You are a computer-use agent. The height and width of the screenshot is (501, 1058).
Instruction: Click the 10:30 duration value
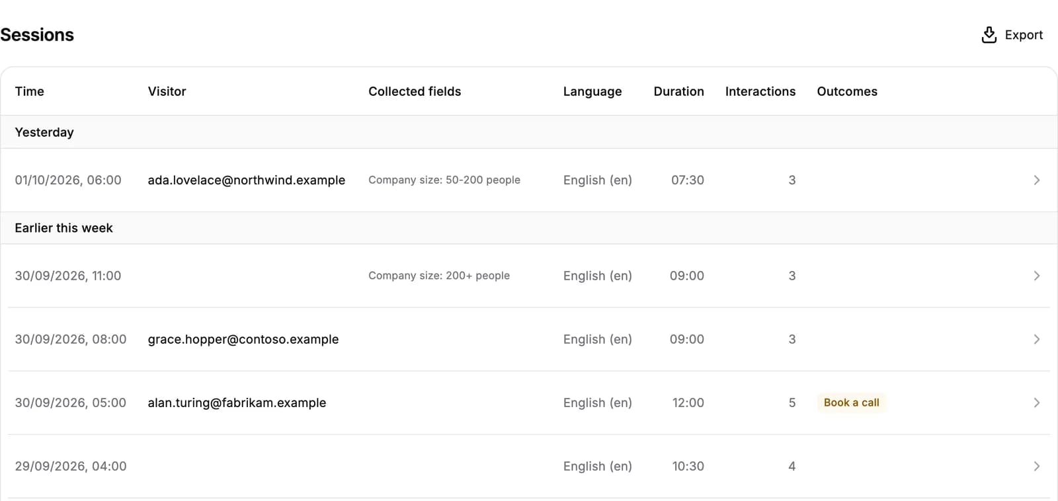[x=688, y=466]
